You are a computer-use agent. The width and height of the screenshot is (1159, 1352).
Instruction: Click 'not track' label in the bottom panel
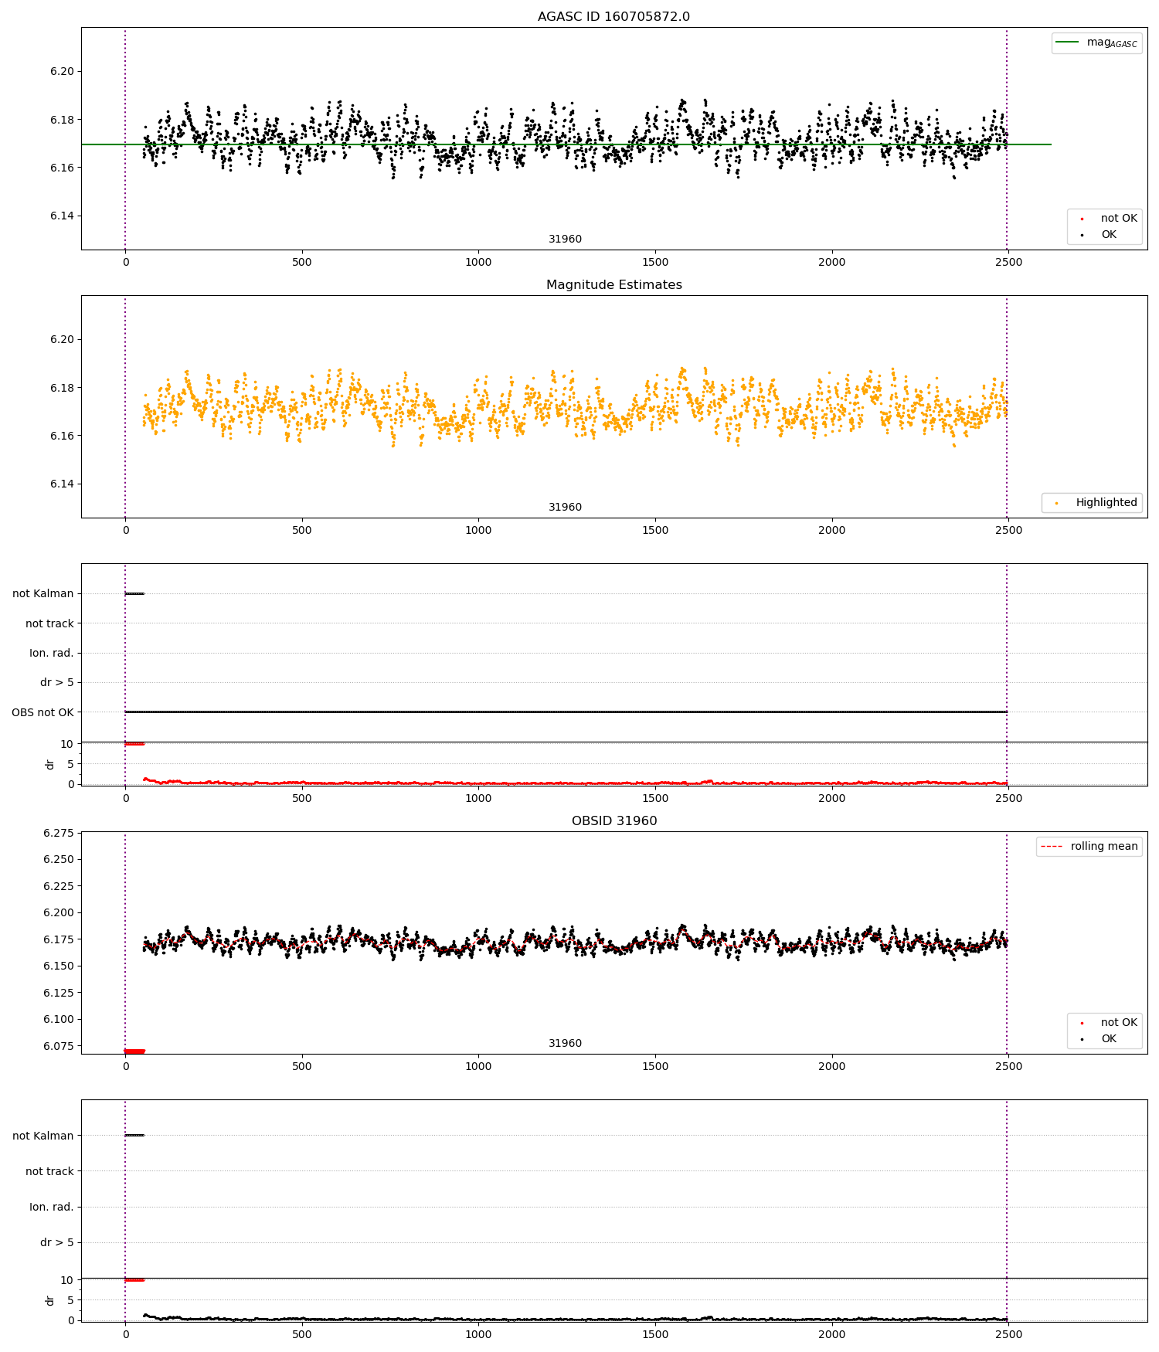49,1171
